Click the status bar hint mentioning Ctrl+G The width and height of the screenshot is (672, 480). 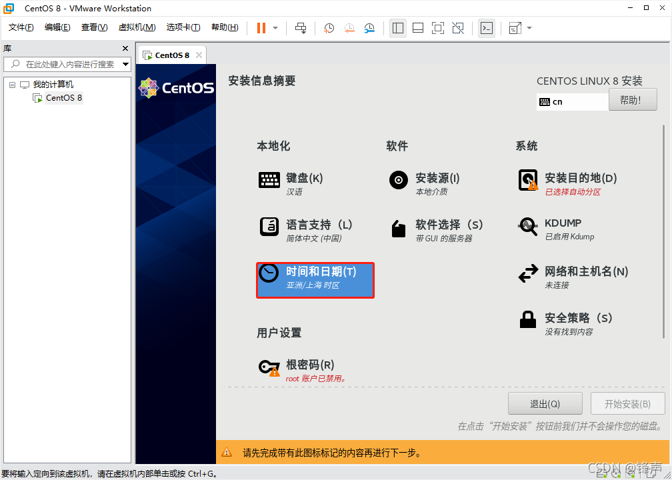tap(110, 473)
